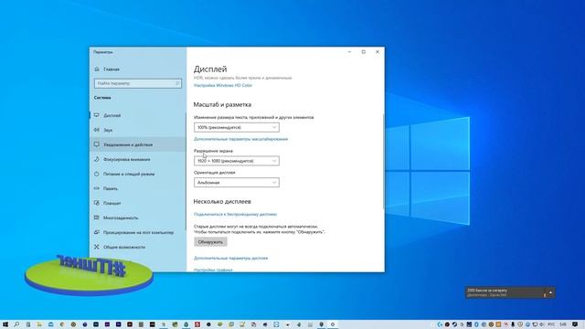Click Подключиться к беспроводному дисплею link

pyautogui.click(x=236, y=214)
